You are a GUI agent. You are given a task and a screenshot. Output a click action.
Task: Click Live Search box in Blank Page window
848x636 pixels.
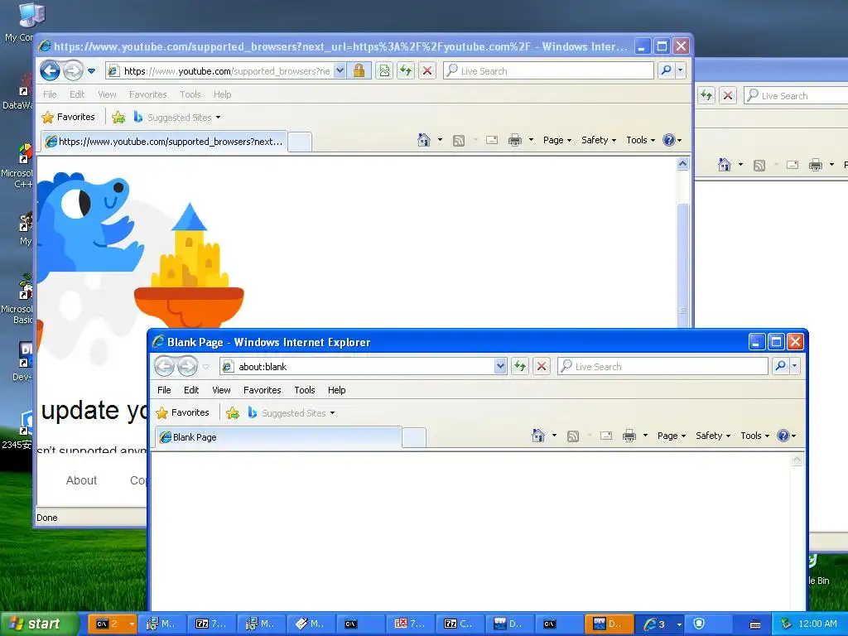click(663, 366)
